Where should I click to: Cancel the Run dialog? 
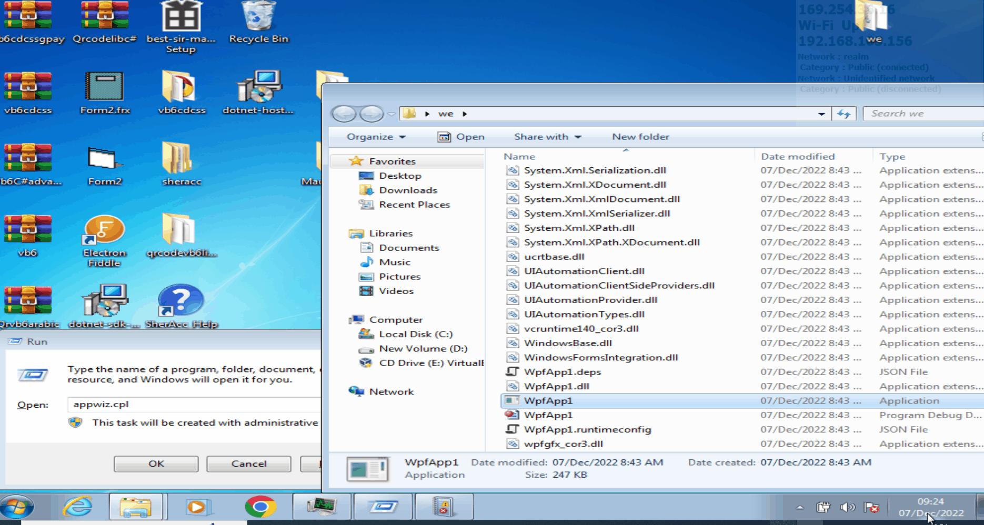(x=248, y=463)
